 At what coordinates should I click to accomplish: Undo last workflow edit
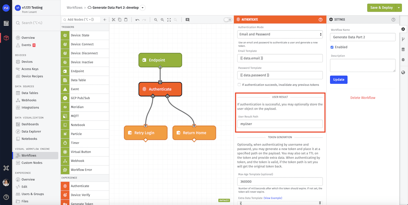tap(137, 20)
